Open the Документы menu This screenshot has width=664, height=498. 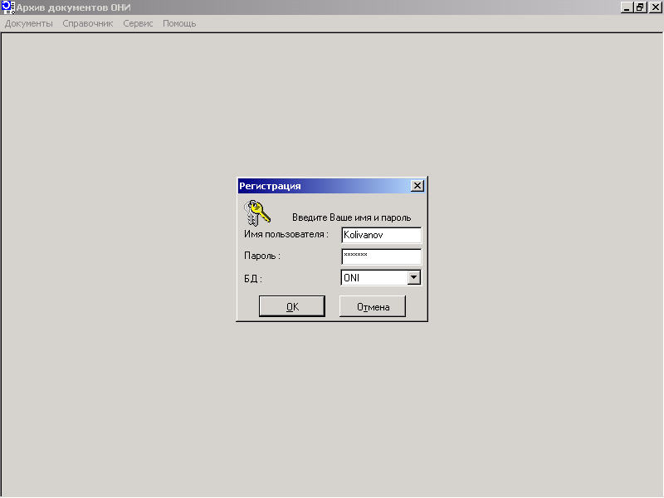pos(29,24)
